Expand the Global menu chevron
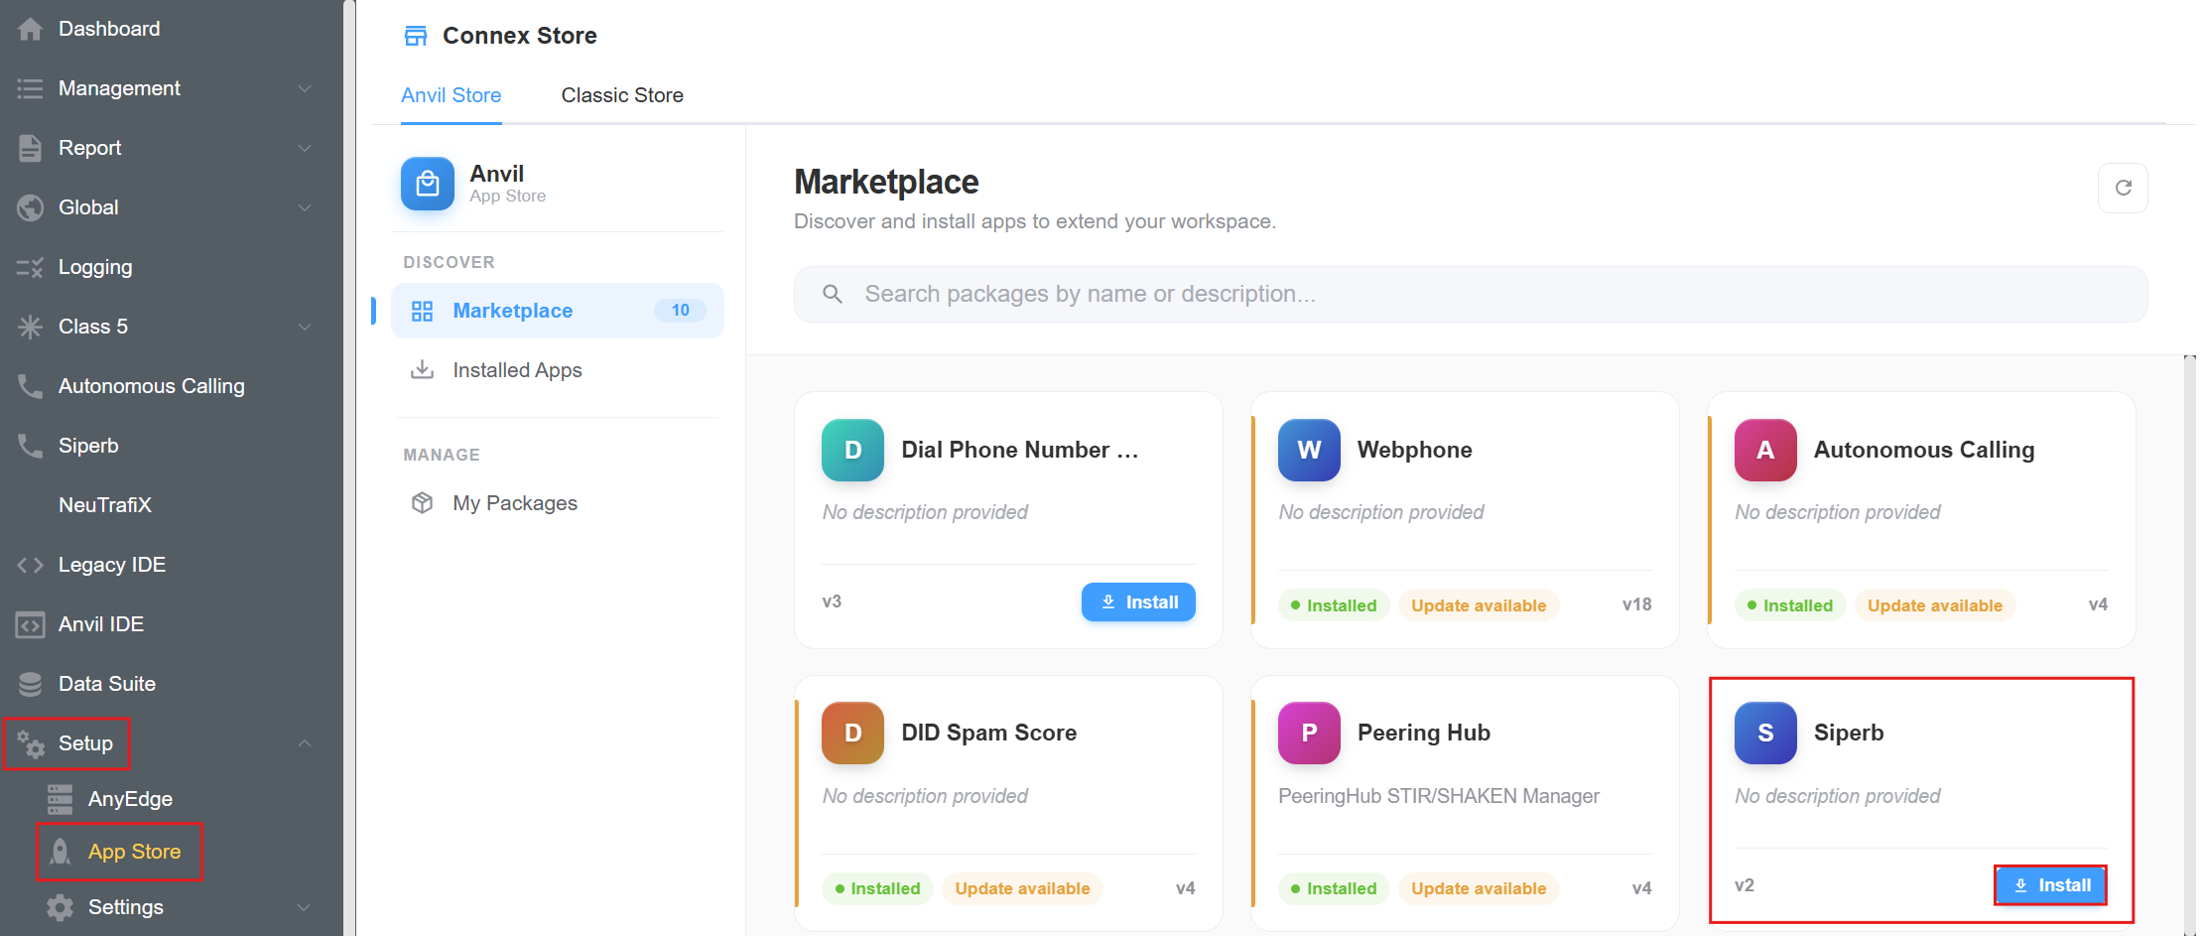 tap(305, 207)
